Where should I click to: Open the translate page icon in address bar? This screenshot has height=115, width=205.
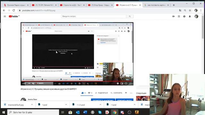(180, 10)
